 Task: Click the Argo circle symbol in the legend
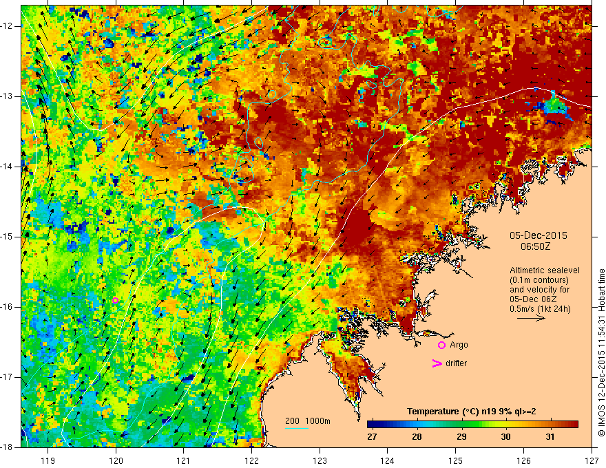point(441,345)
